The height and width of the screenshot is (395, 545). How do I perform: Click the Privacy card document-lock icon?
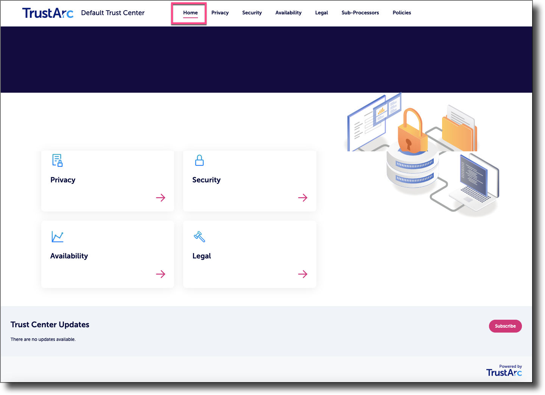point(58,160)
